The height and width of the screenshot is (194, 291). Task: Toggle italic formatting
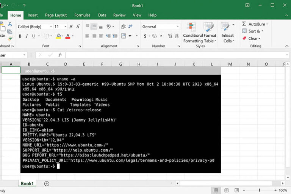(27, 36)
